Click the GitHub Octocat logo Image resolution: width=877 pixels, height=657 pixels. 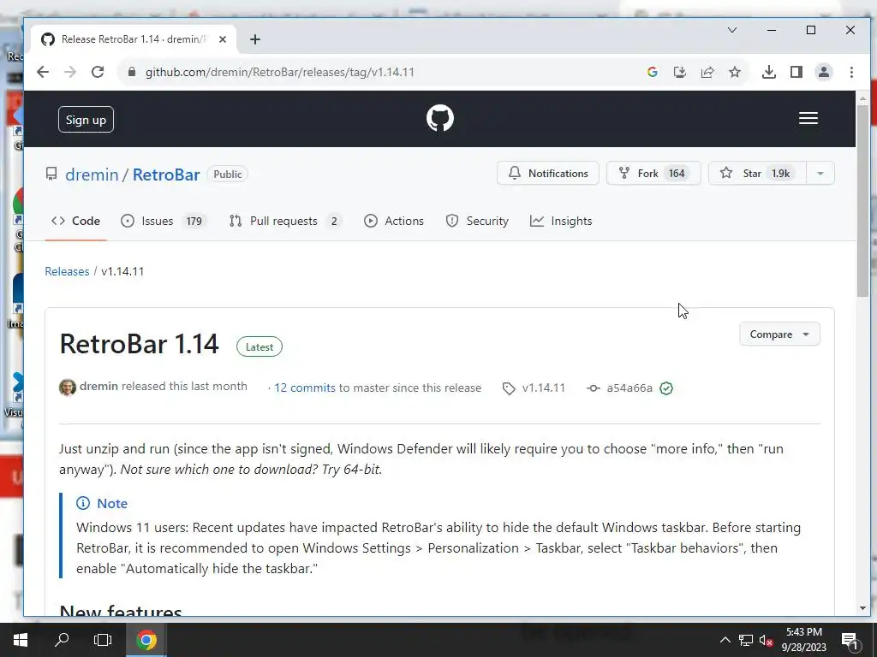click(x=440, y=118)
